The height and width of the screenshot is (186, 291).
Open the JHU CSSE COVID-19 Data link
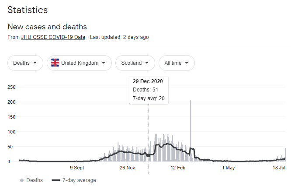pos(53,37)
